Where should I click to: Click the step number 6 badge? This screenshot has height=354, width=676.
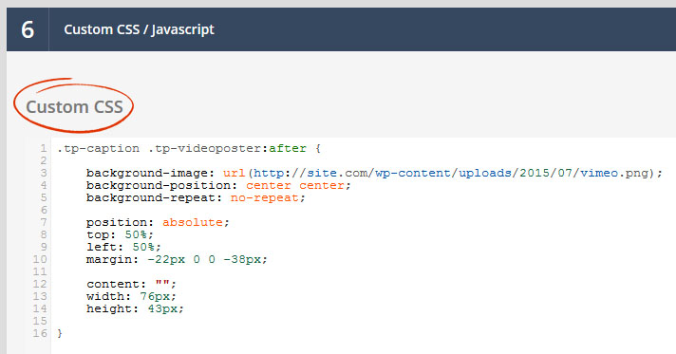28,29
